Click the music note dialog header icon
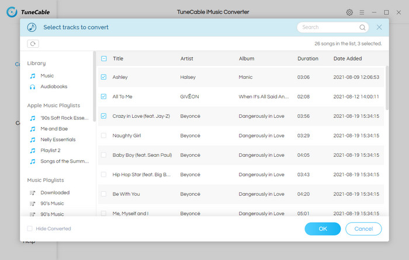409x260 pixels. coord(32,27)
